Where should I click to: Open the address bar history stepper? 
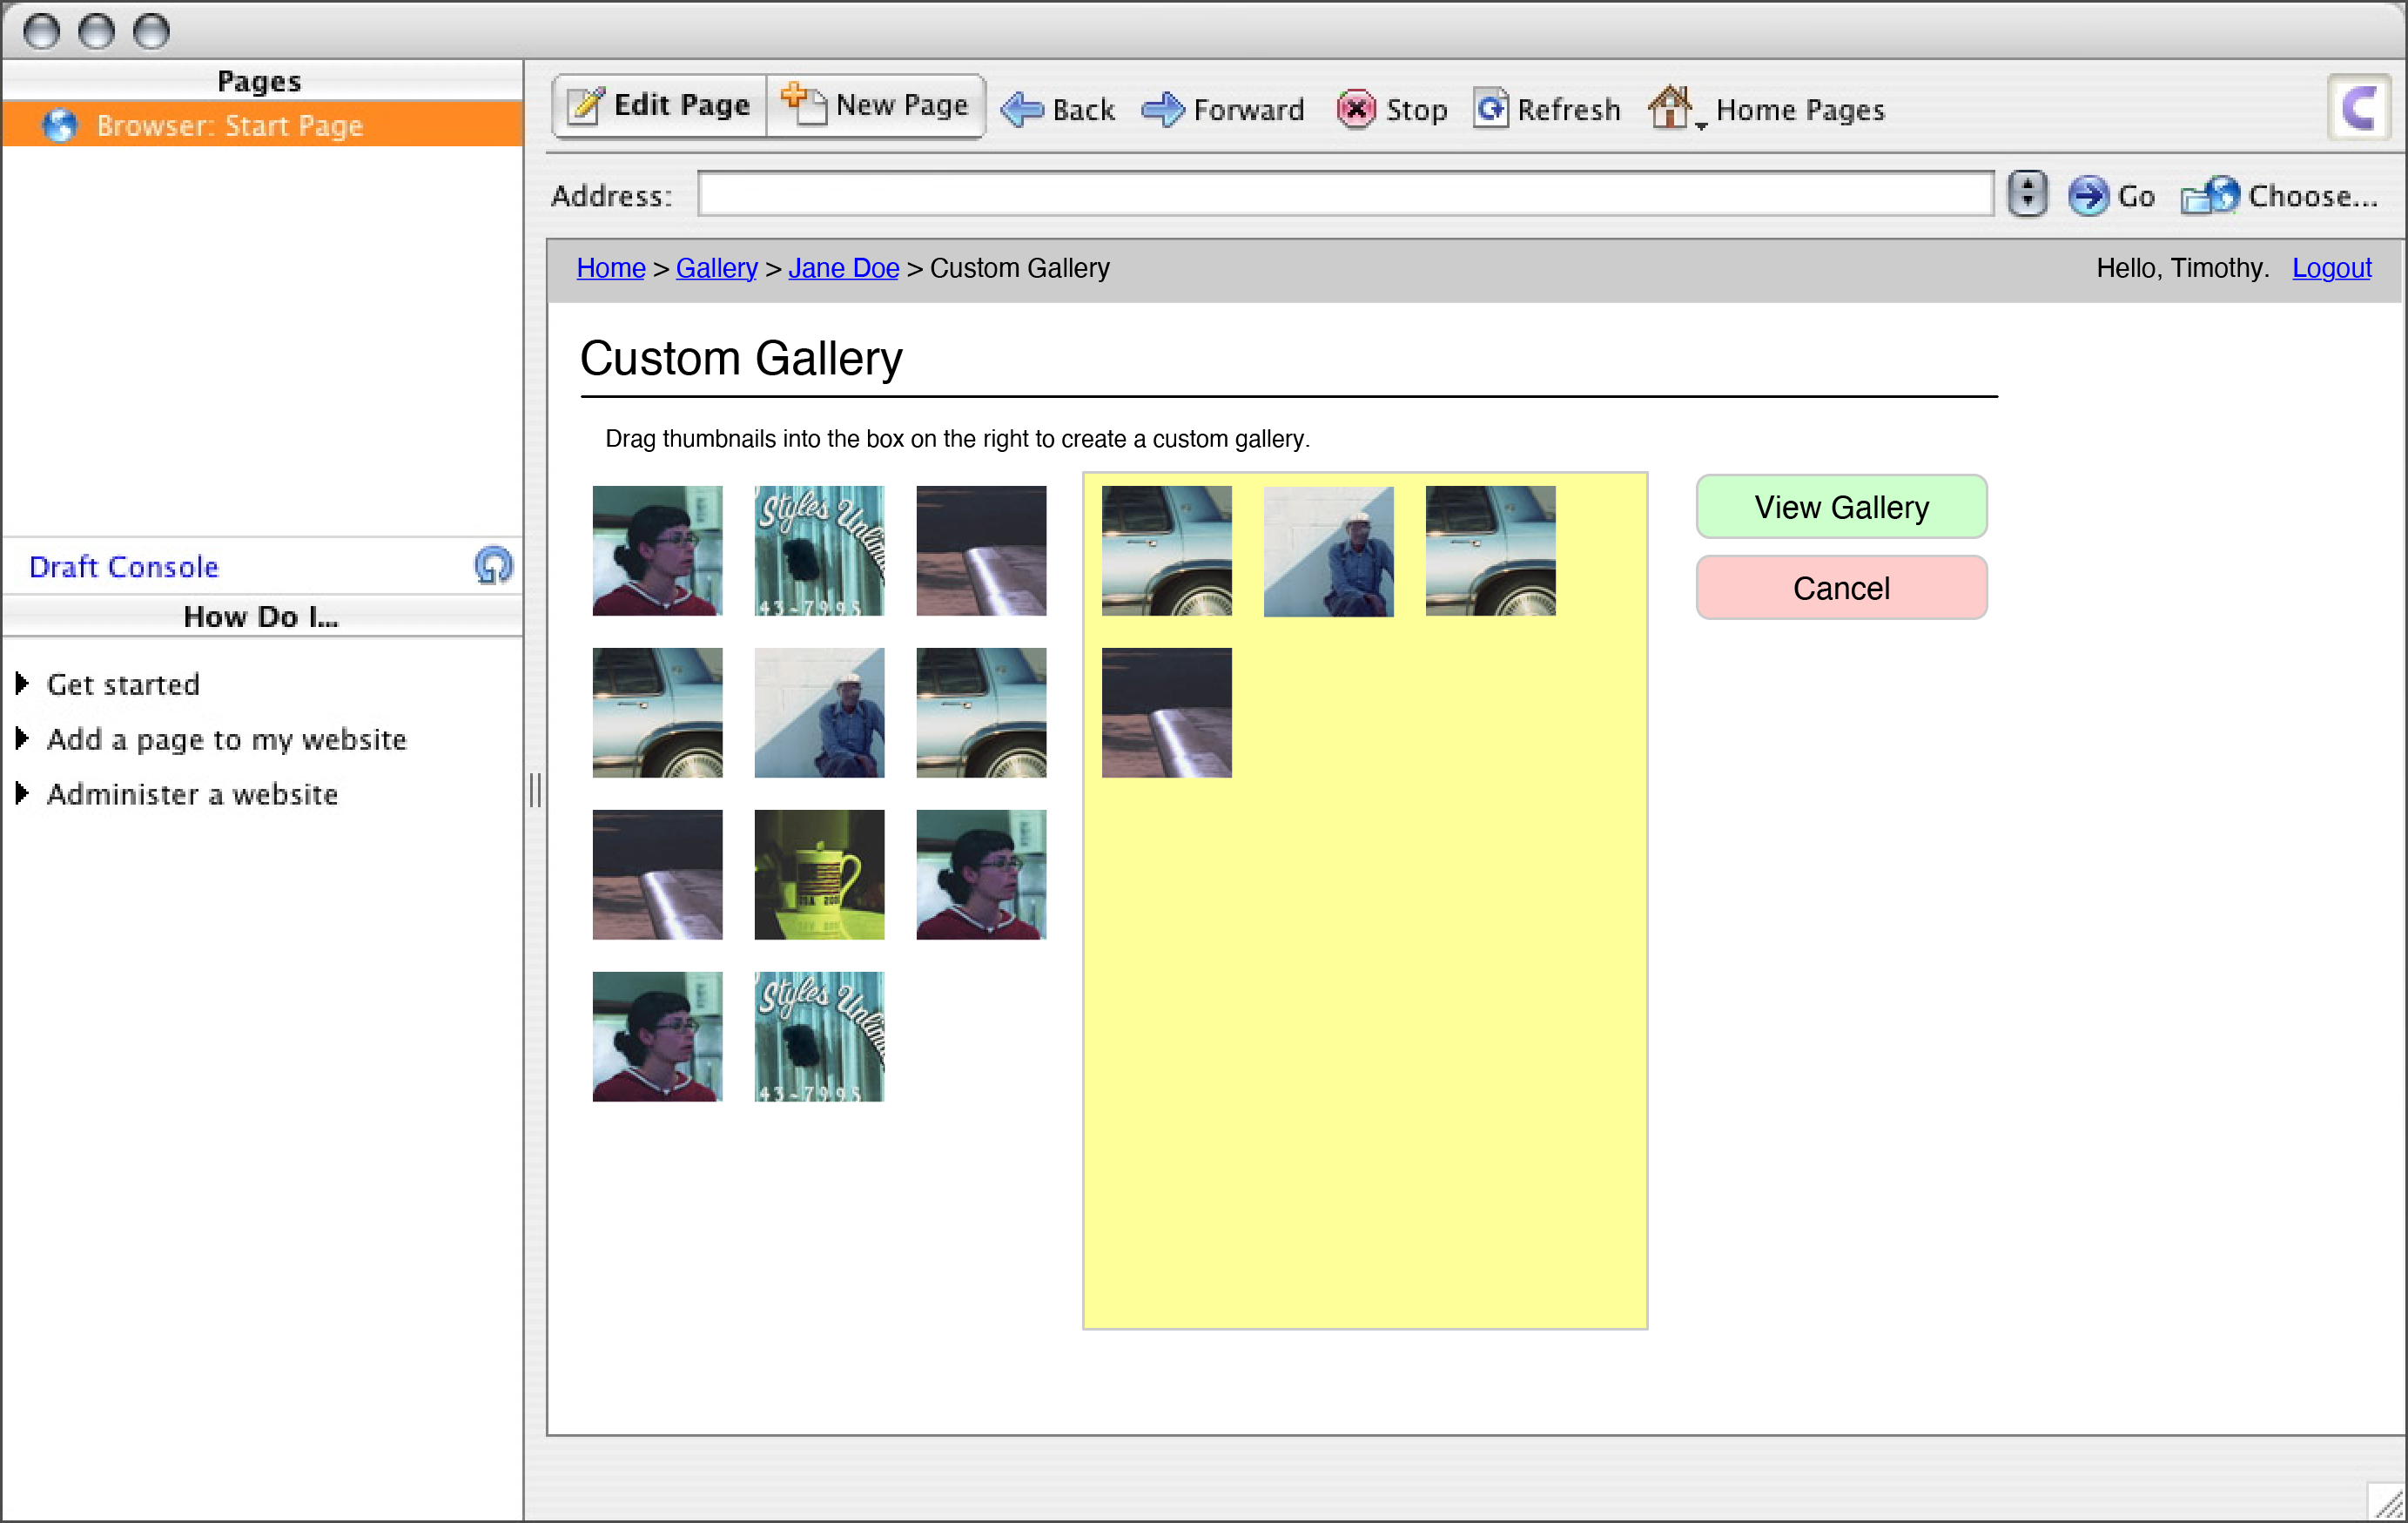[x=2027, y=195]
